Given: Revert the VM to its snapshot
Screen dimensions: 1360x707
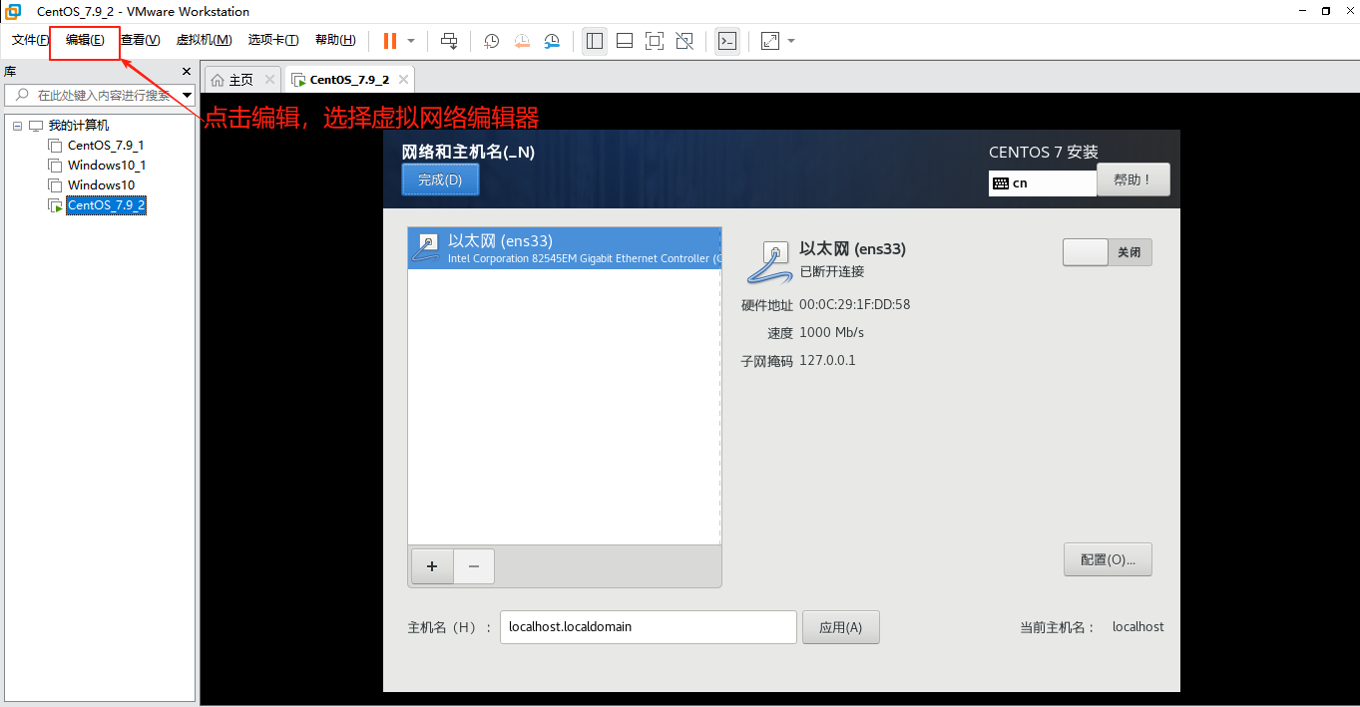Looking at the screenshot, I should 521,41.
